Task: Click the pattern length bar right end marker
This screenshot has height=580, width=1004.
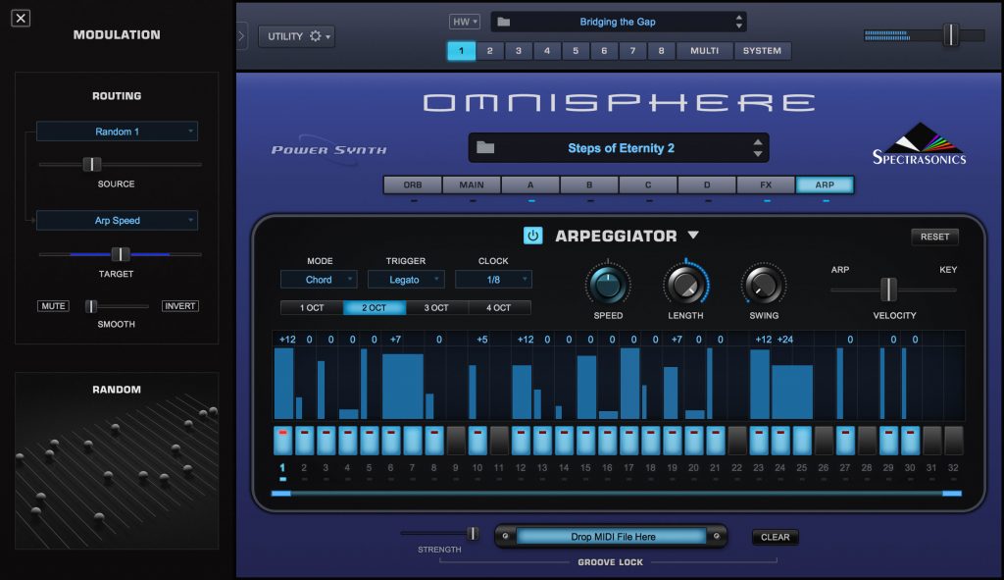Action: [951, 493]
